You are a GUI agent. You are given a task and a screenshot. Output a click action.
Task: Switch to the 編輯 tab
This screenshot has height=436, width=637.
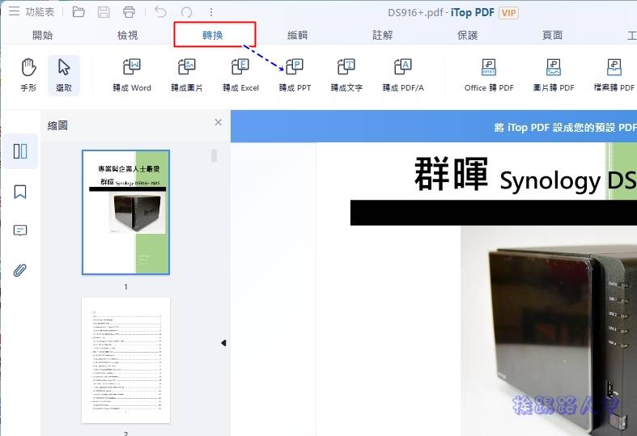pos(298,36)
